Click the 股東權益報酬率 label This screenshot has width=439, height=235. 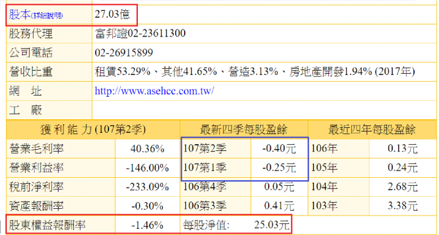click(x=48, y=225)
